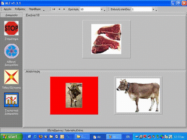Screen dimensions: 187x140
Task: Open the Παράθυρα menu
Action: pyautogui.click(x=35, y=9)
